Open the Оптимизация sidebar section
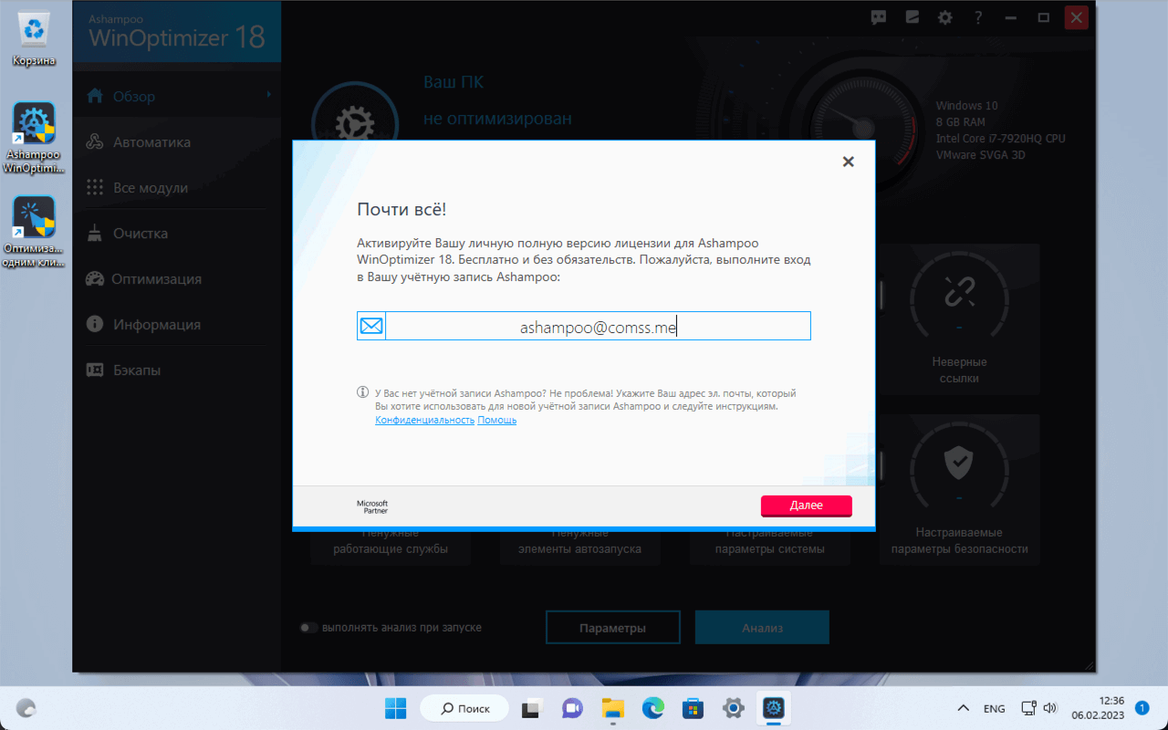The height and width of the screenshot is (730, 1168). point(177,278)
